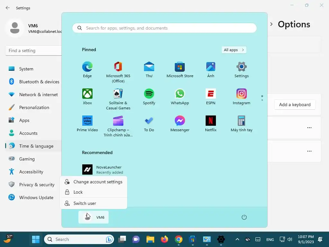Open Apps settings category

coord(33,120)
